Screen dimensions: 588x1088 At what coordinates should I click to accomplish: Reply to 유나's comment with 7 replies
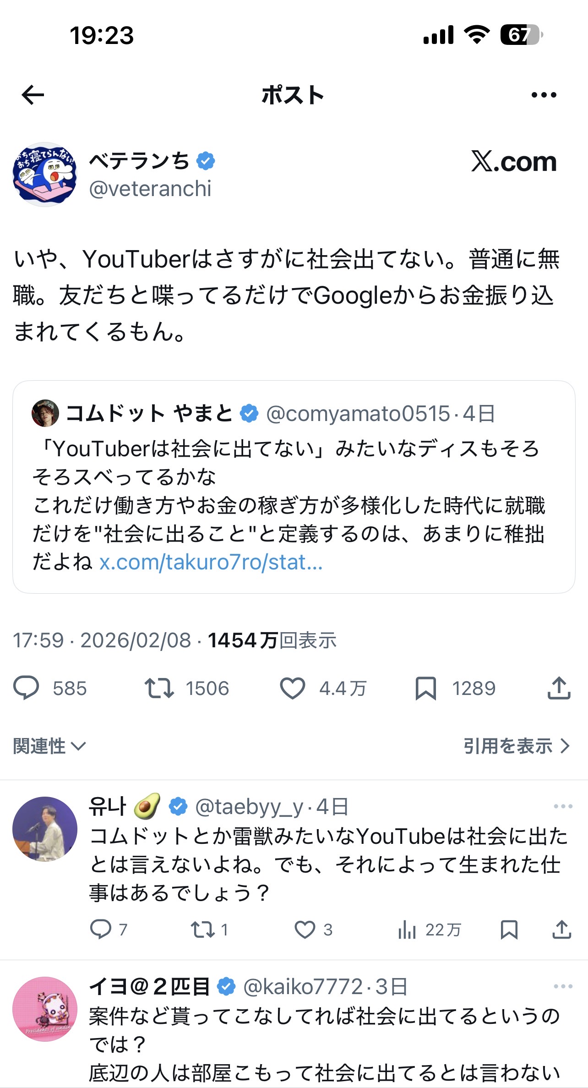101,930
